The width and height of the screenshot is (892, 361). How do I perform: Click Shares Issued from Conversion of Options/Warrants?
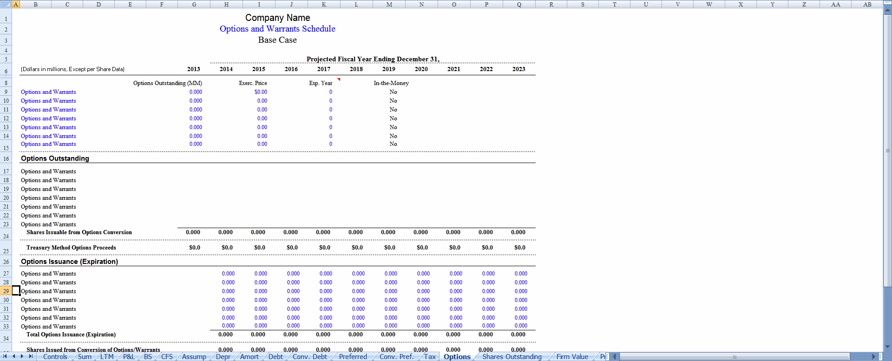point(93,350)
